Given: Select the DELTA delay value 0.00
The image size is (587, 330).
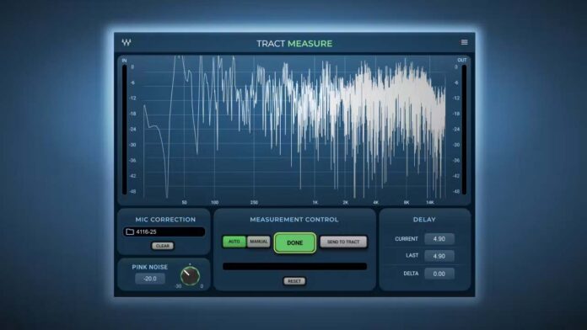Looking at the screenshot, I should (x=439, y=274).
